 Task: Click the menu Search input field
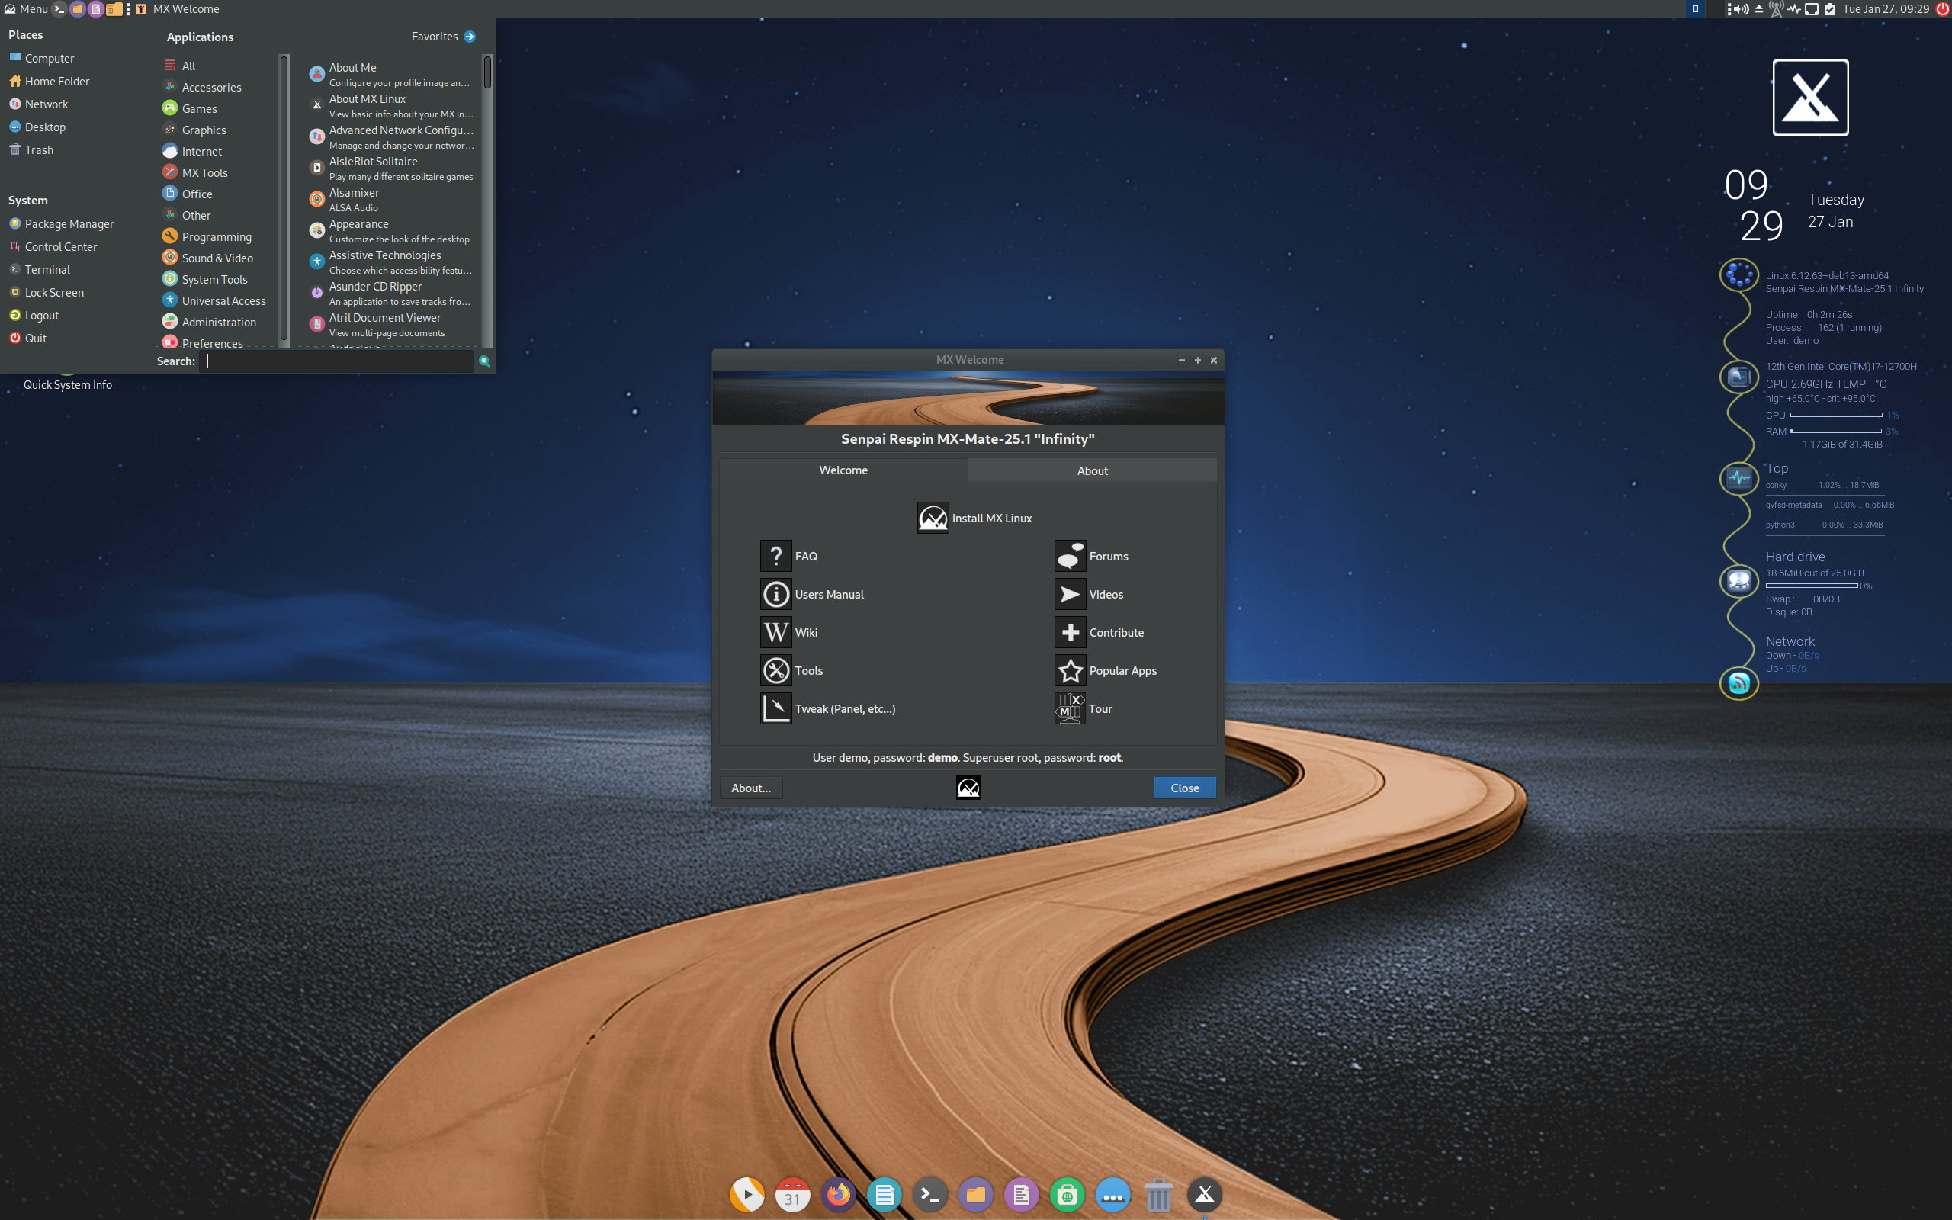click(x=337, y=361)
